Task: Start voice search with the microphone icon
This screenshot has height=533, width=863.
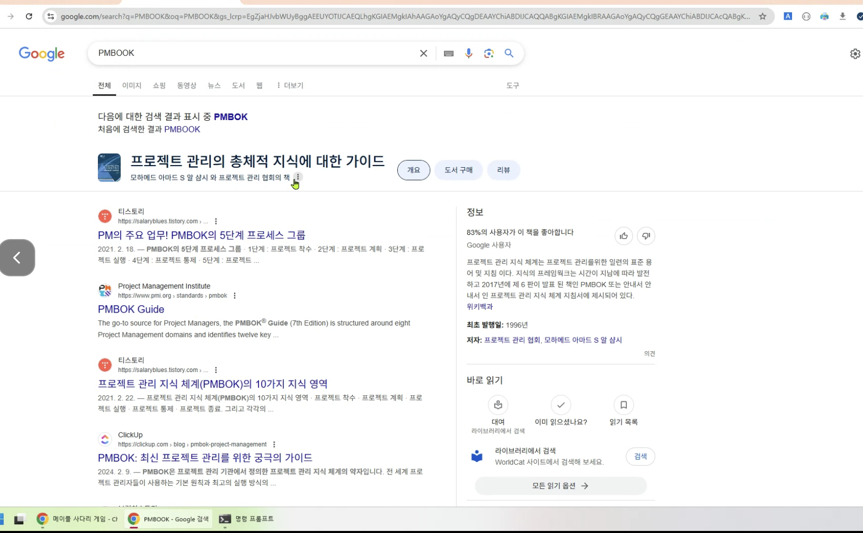Action: click(x=468, y=53)
